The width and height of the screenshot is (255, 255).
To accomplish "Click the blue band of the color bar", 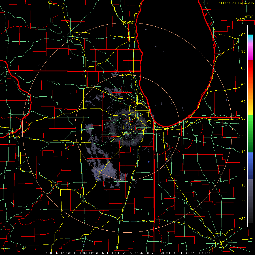I will click(250, 166).
